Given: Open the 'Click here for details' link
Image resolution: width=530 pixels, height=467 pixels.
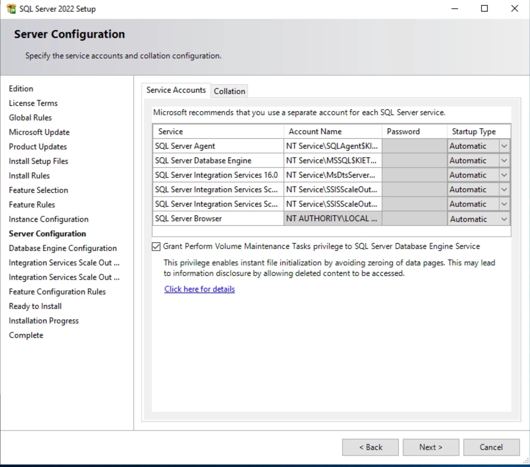Looking at the screenshot, I should pyautogui.click(x=199, y=289).
